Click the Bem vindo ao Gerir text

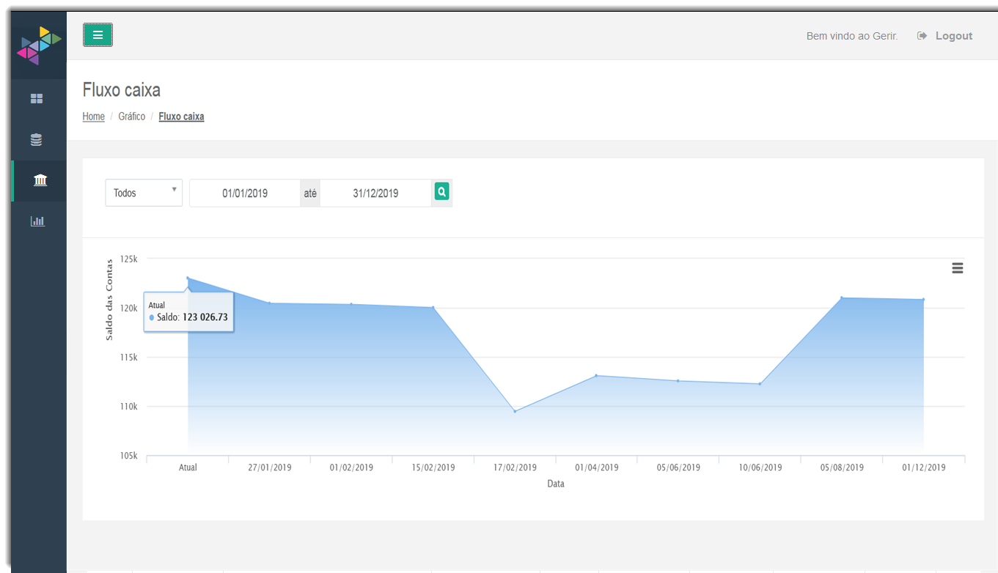pyautogui.click(x=852, y=36)
